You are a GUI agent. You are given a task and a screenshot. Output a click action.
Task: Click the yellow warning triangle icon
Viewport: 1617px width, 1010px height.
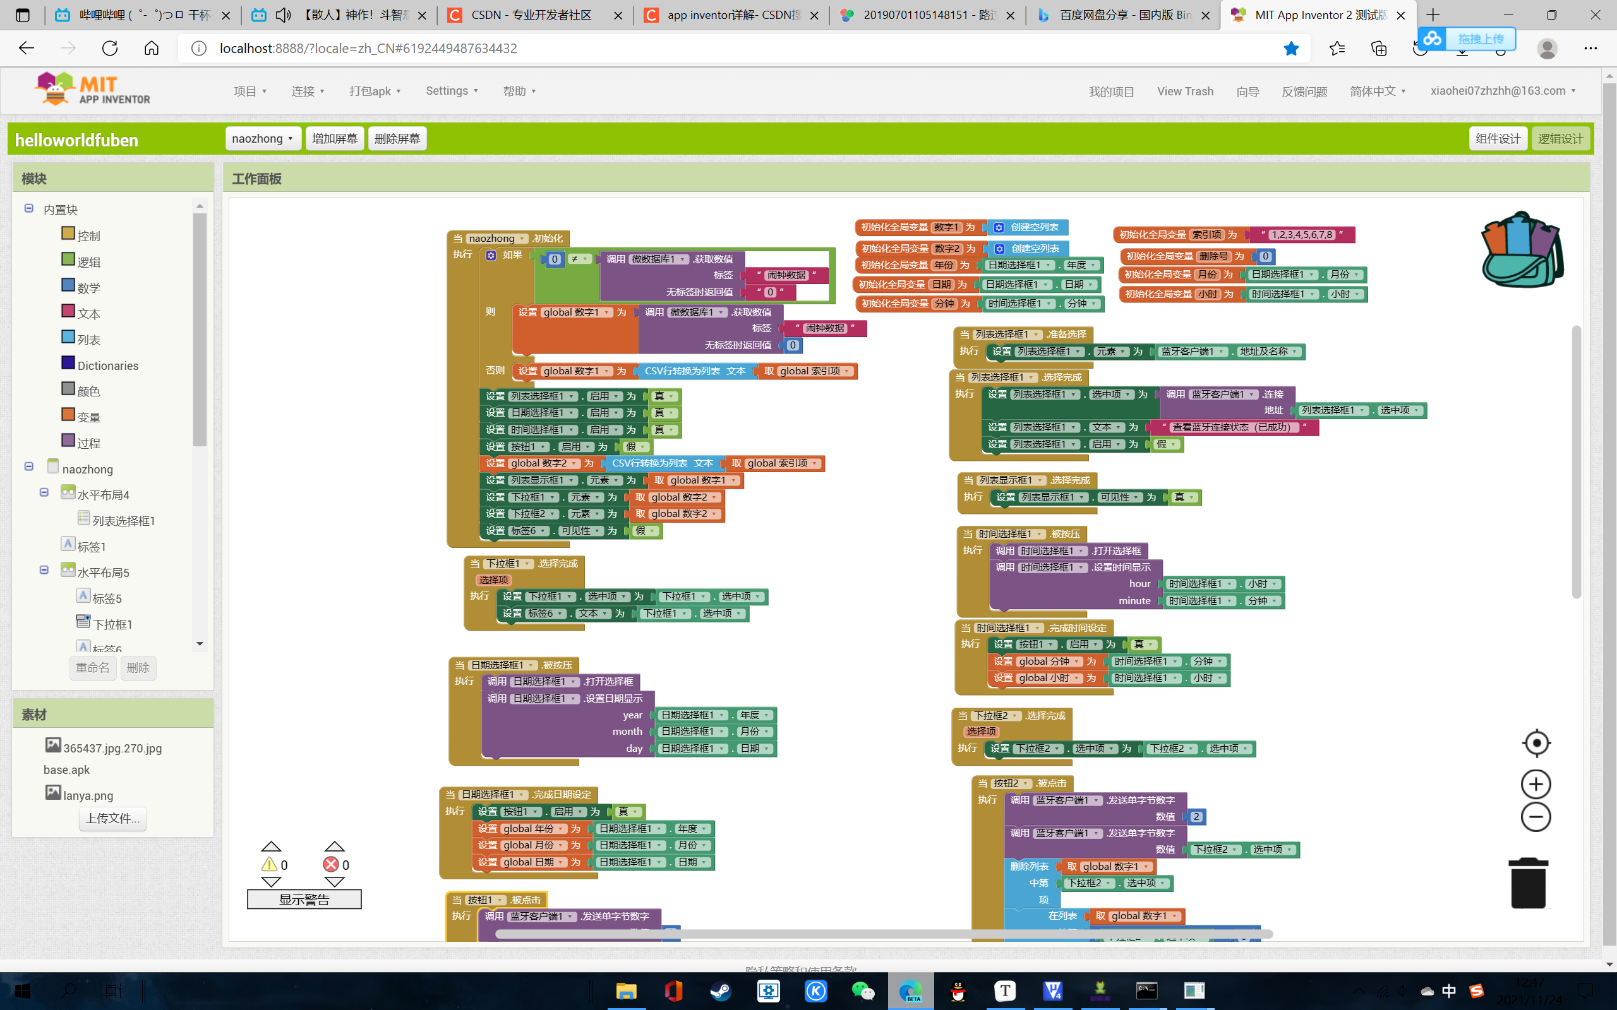[269, 864]
